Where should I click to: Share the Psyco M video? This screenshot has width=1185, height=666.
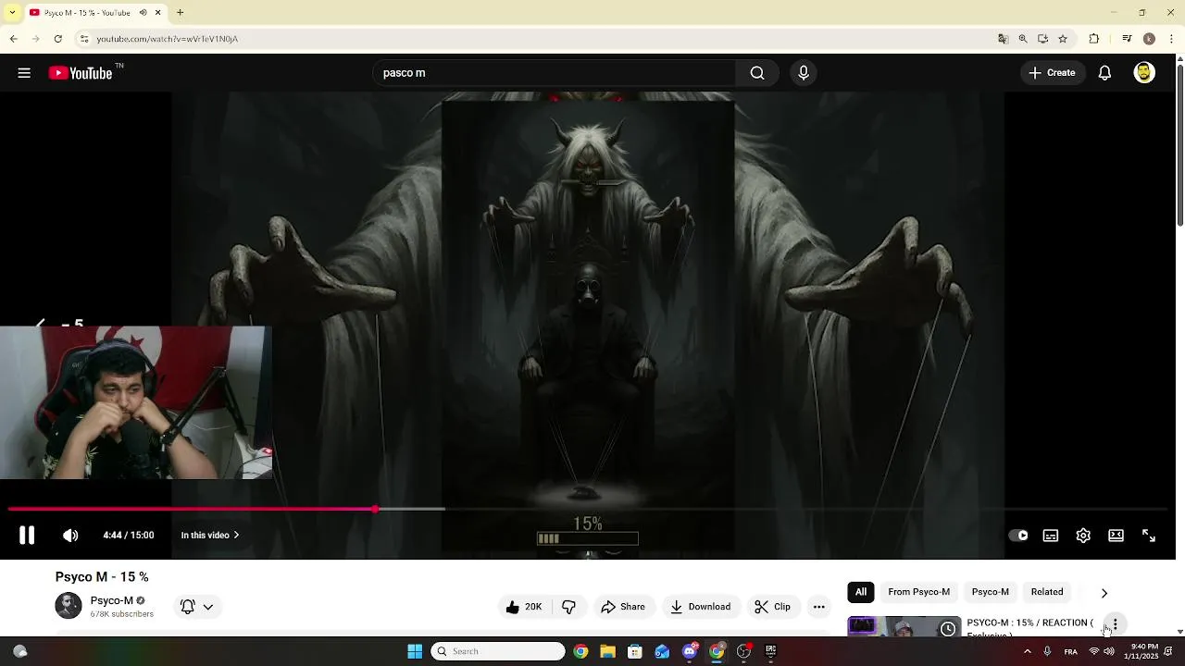622,607
